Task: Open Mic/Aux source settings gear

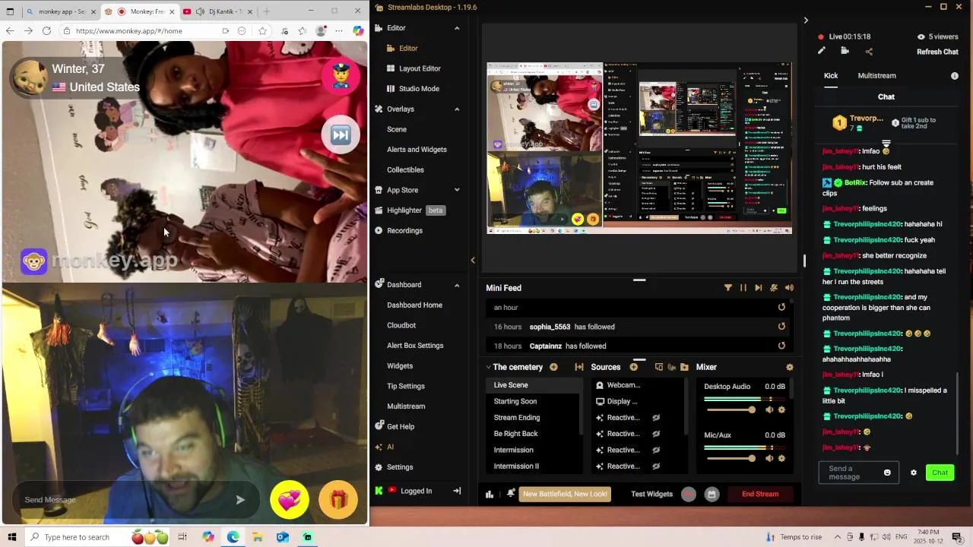Action: click(781, 458)
